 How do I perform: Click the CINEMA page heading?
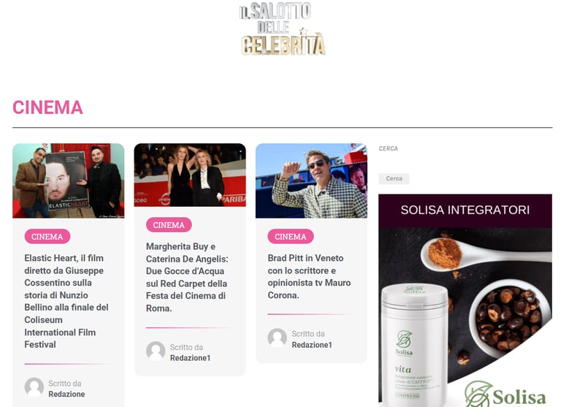47,107
